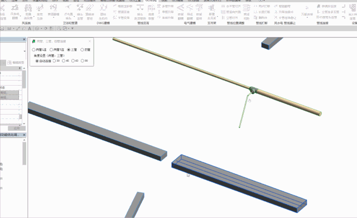The height and width of the screenshot is (218, 357).
Task: Click the 智能翻弯 tool
Action: 282,6
